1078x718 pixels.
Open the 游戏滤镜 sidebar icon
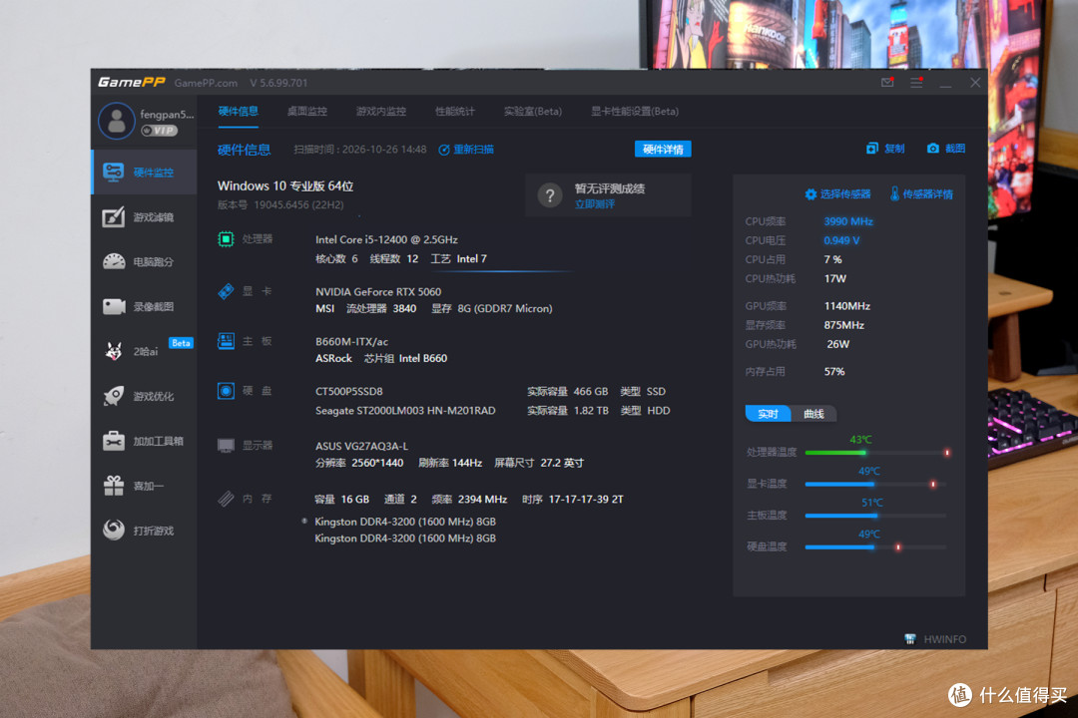coord(114,217)
